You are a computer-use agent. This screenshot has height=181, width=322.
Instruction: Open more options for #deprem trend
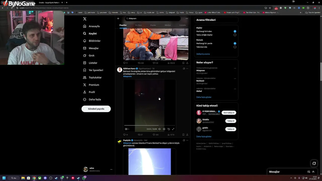point(235,68)
